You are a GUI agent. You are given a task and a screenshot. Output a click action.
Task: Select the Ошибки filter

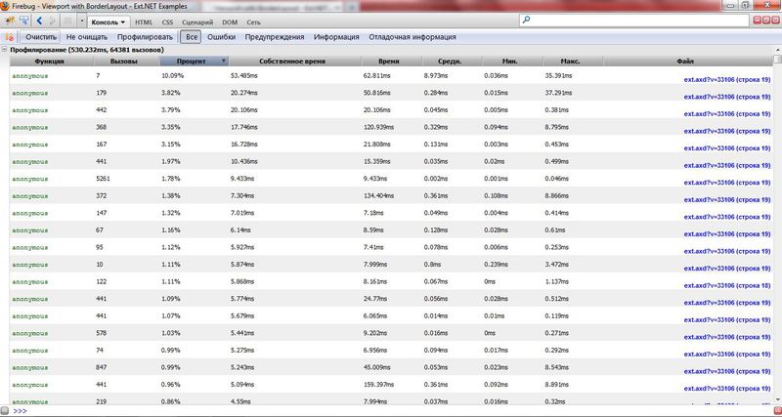tap(222, 37)
